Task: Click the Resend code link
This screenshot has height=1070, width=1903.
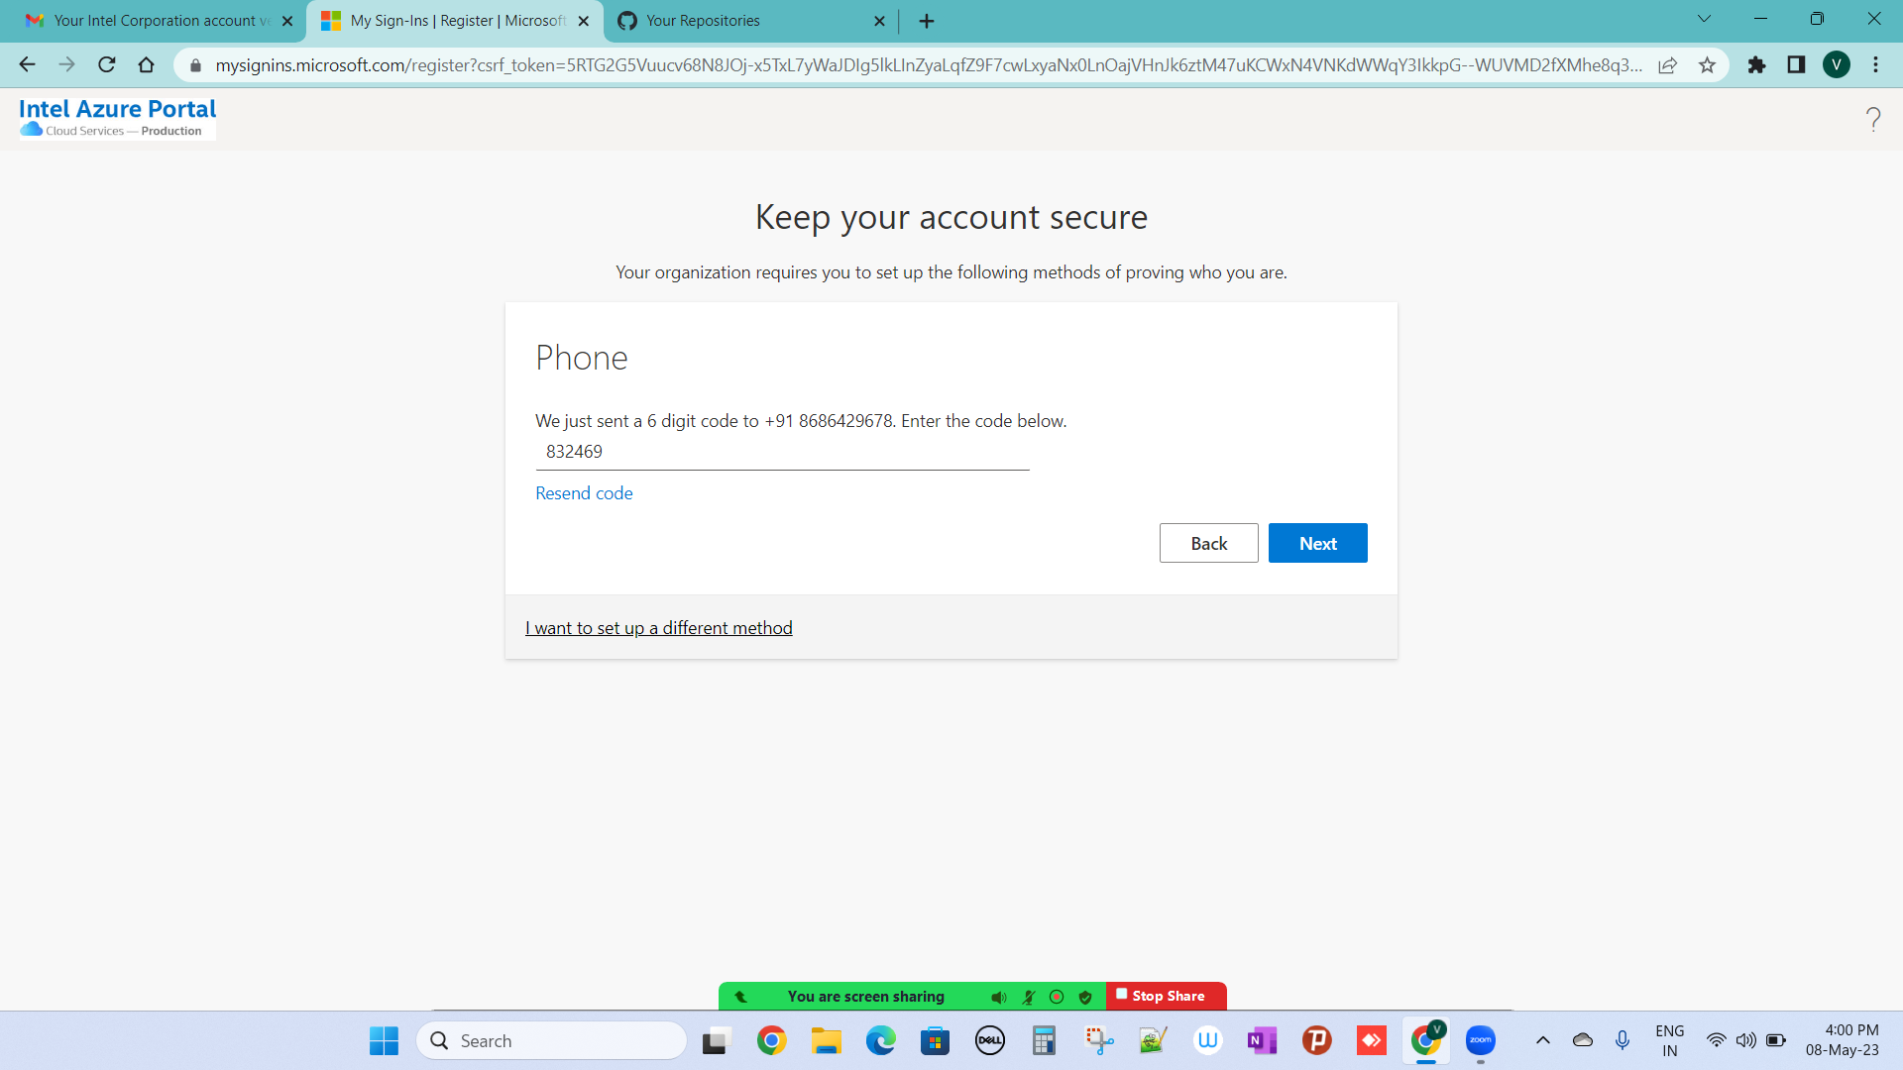Action: tap(584, 493)
